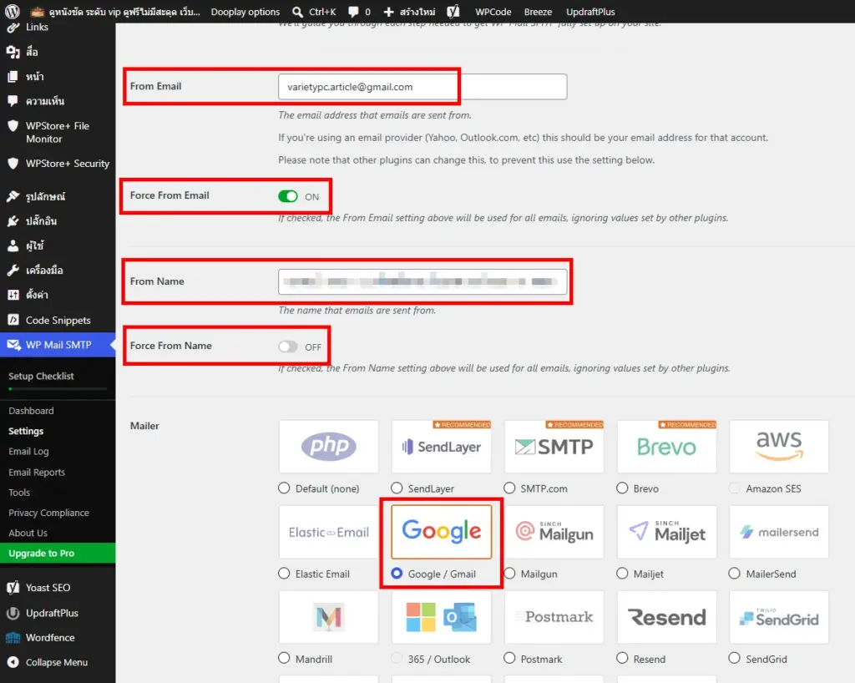Click the Settings submenu link
This screenshot has height=683, width=855.
(26, 431)
